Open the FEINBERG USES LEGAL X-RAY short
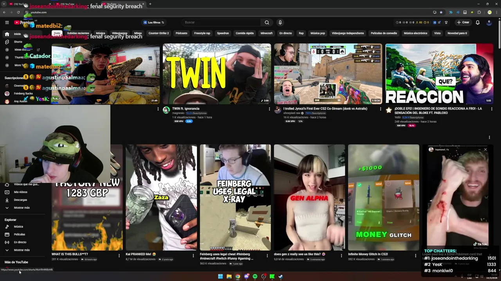 tap(235, 197)
